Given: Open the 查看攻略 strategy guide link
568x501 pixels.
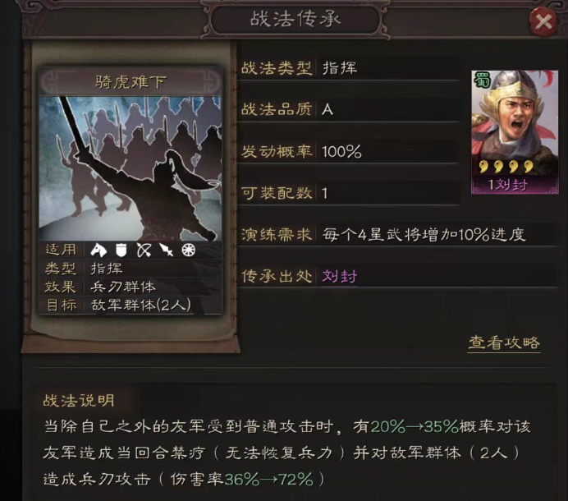Looking at the screenshot, I should 504,342.
